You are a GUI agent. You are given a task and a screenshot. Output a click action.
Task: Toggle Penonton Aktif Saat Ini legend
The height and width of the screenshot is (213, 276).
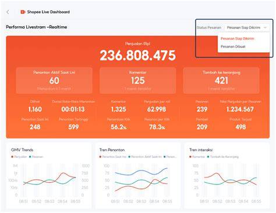tap(145, 157)
